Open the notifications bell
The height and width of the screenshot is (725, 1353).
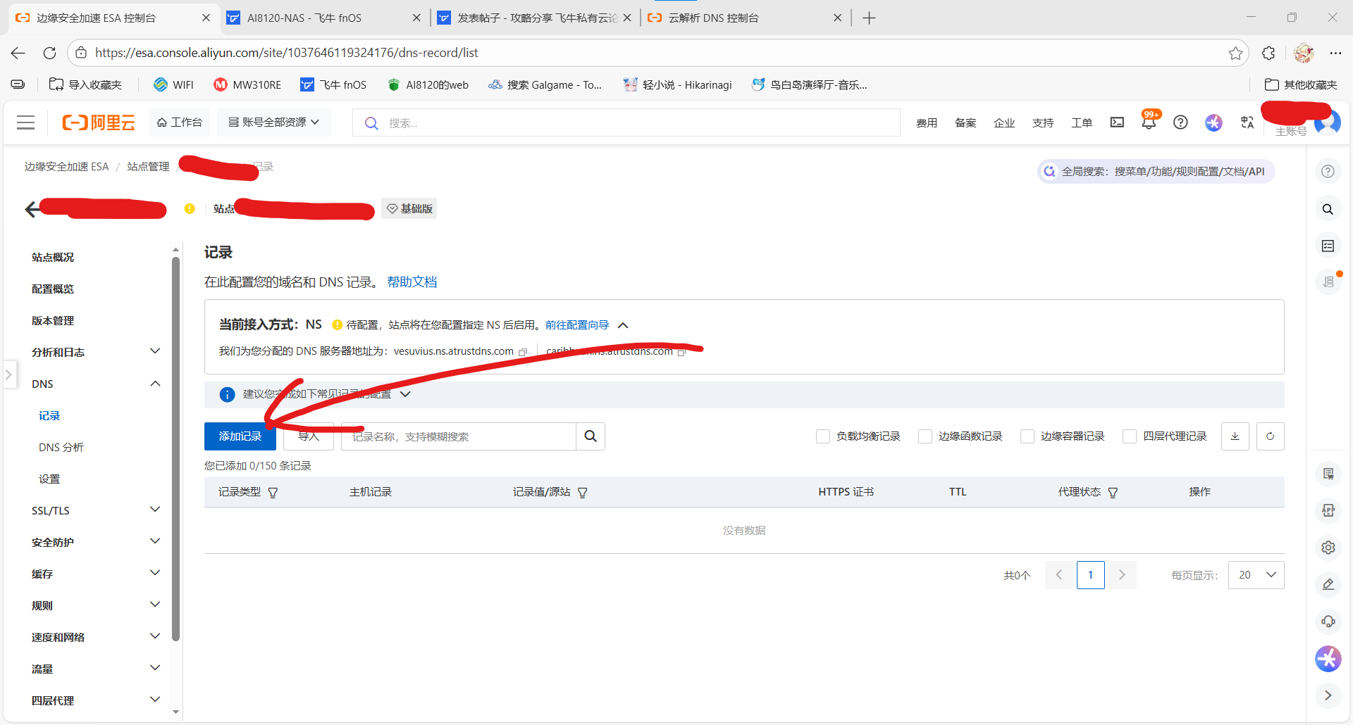pyautogui.click(x=1149, y=122)
